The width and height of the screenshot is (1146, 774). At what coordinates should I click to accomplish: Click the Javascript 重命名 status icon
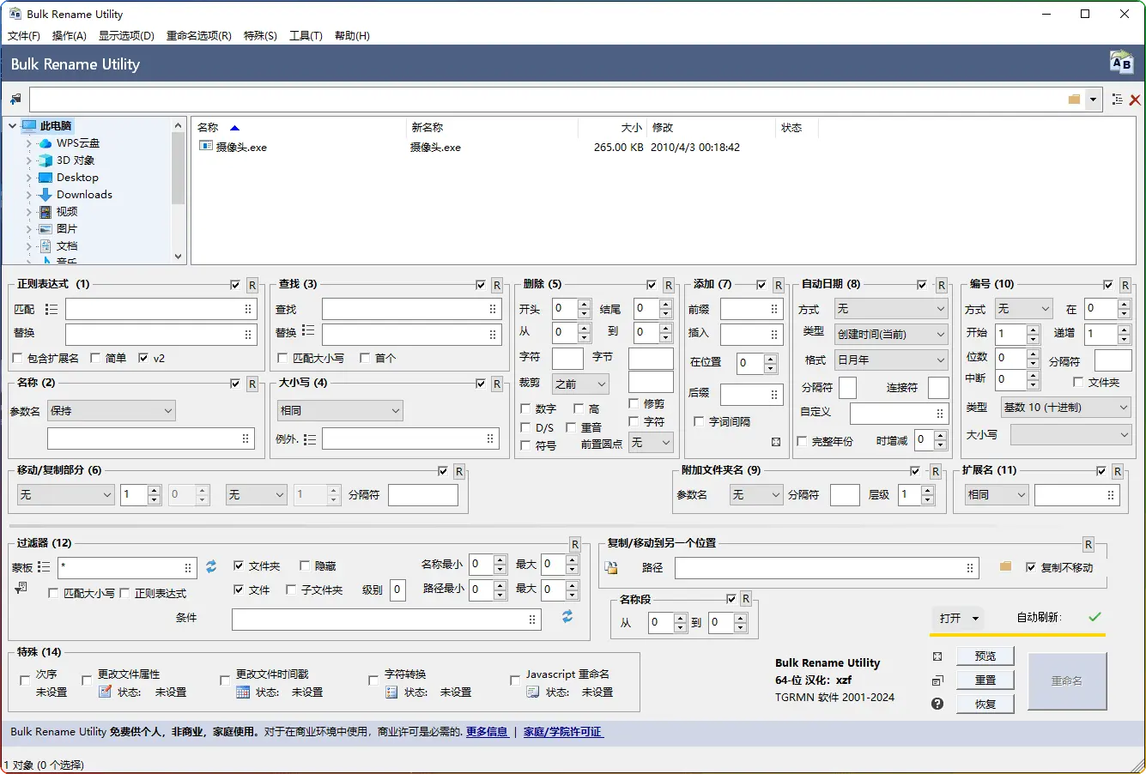(533, 692)
